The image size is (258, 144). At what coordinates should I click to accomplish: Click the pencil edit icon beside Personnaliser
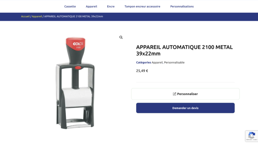pos(174,94)
